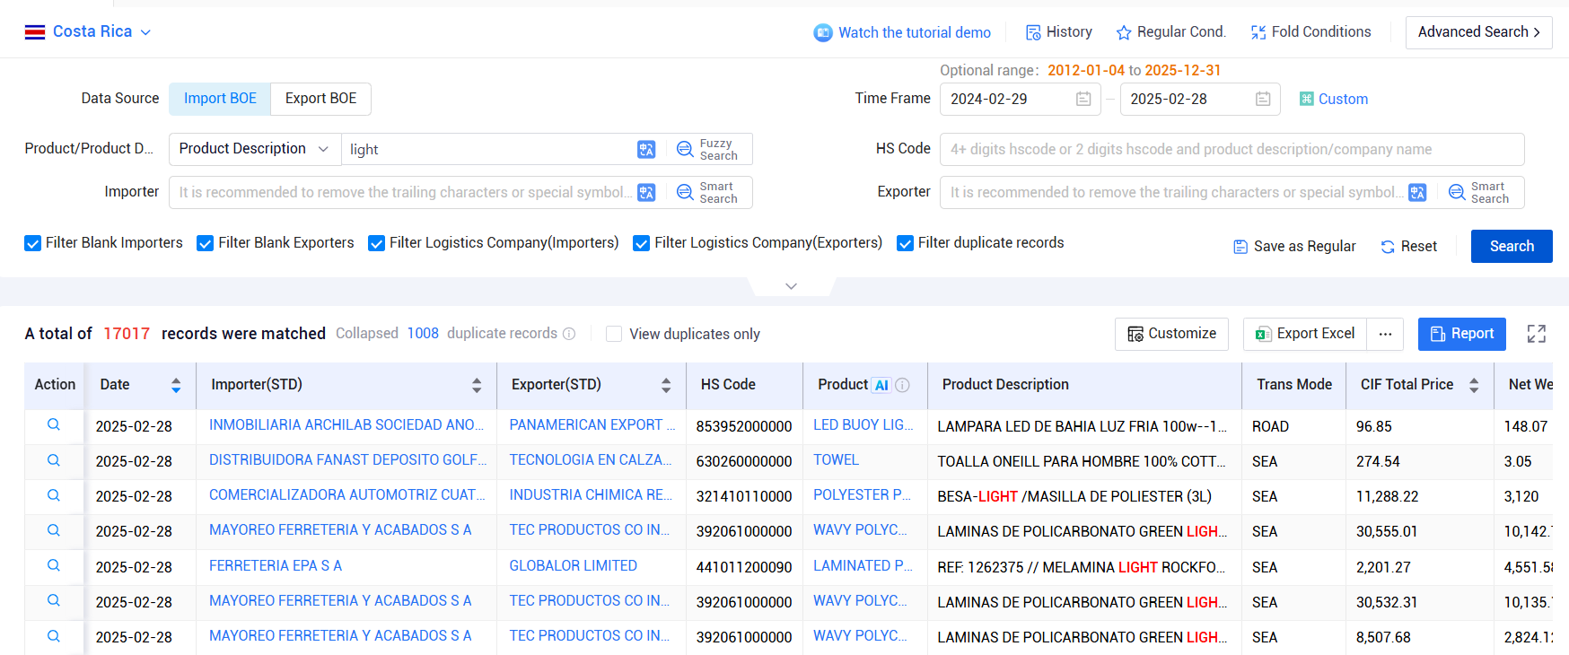Enable View duplicates only
The image size is (1569, 655).
click(x=614, y=334)
